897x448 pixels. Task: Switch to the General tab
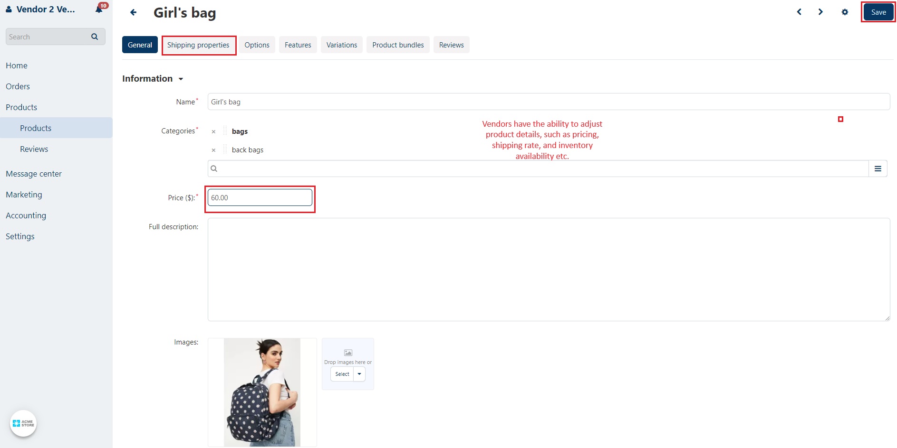click(x=140, y=45)
